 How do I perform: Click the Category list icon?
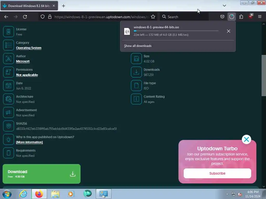point(9,45)
